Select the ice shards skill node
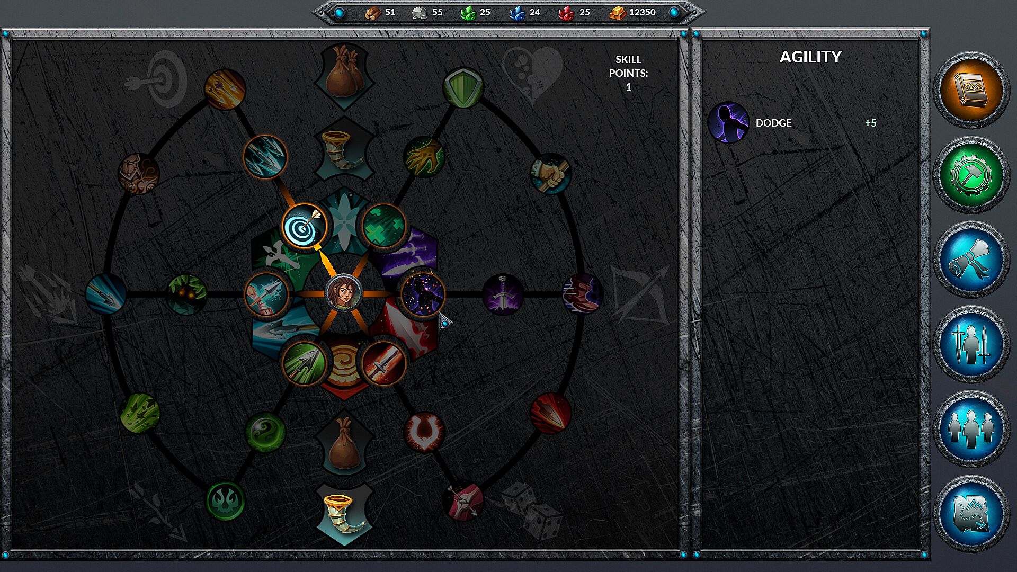Screen dimensions: 1017x572 click(x=265, y=157)
